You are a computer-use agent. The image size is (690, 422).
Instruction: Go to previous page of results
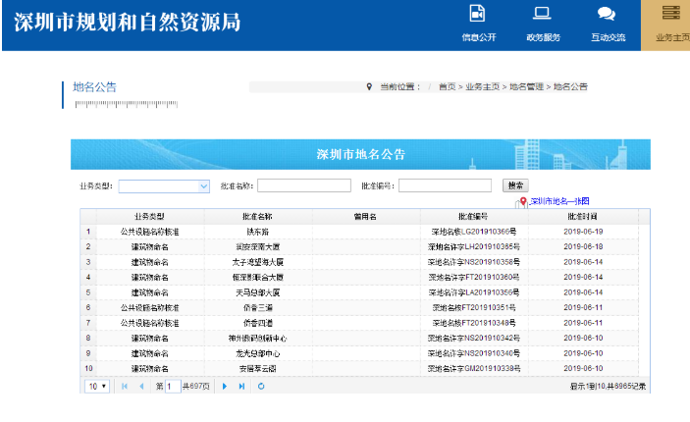pos(140,387)
